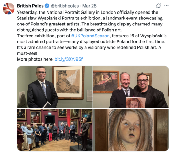Click the @britishpoles handle
The height and width of the screenshot is (153, 173).
[65, 6]
